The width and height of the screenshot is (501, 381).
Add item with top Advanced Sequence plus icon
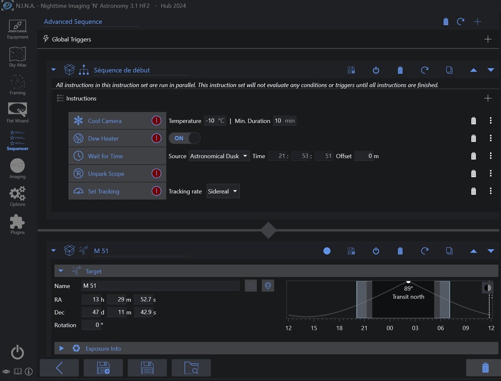click(x=477, y=22)
